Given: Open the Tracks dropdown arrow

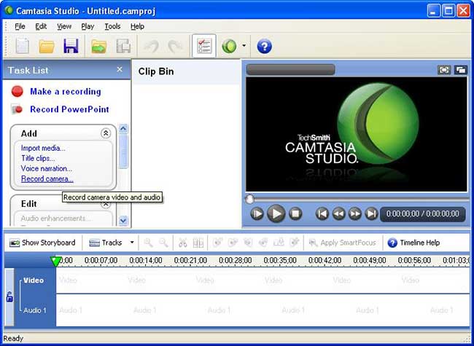Looking at the screenshot, I should coord(132,243).
